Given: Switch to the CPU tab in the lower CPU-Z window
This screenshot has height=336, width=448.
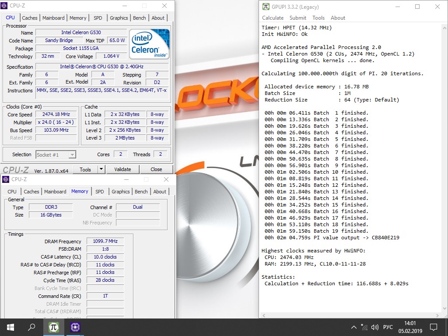Looking at the screenshot, I should click(x=12, y=192).
